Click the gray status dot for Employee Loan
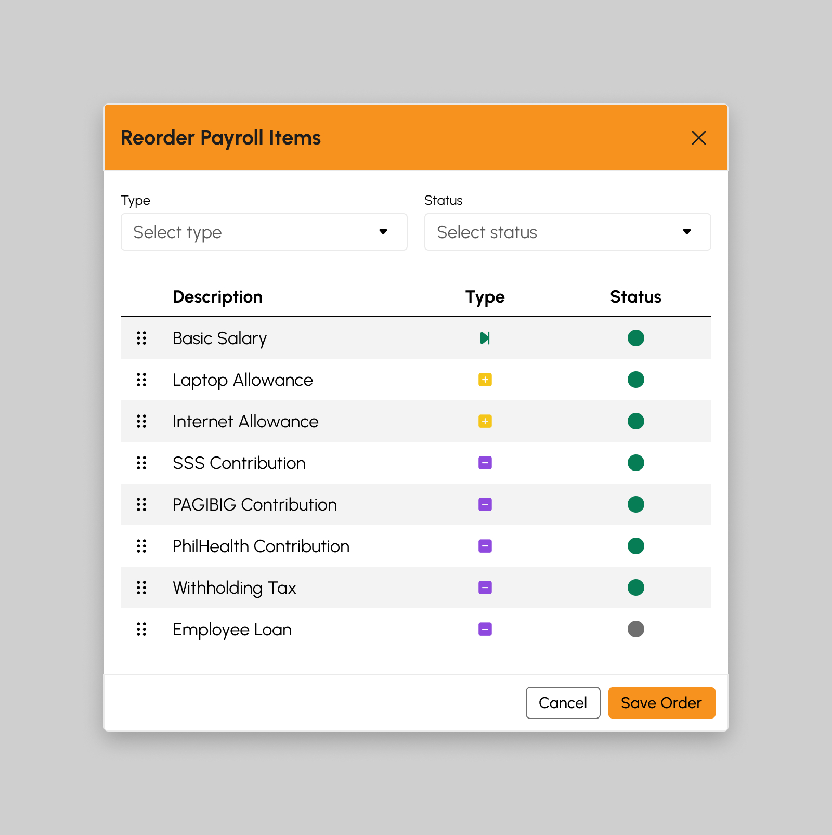832x835 pixels. click(636, 629)
